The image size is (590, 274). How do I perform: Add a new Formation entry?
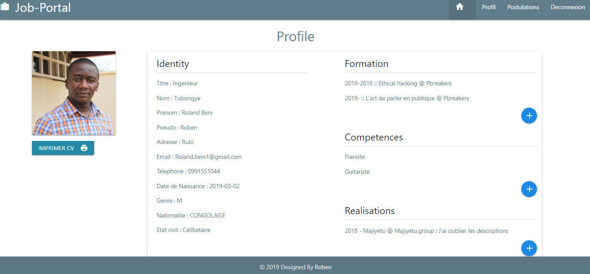(x=529, y=116)
